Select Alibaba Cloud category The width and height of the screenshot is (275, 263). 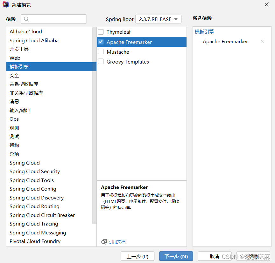(49, 32)
